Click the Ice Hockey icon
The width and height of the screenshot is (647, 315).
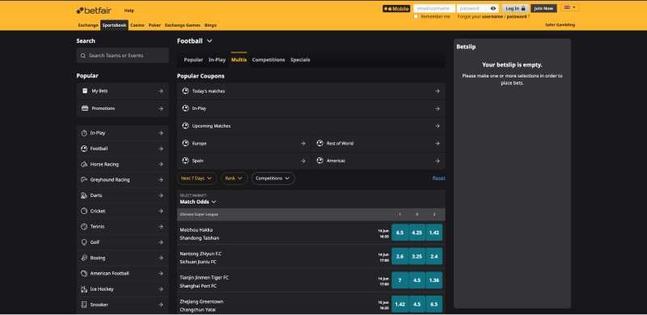(84, 289)
